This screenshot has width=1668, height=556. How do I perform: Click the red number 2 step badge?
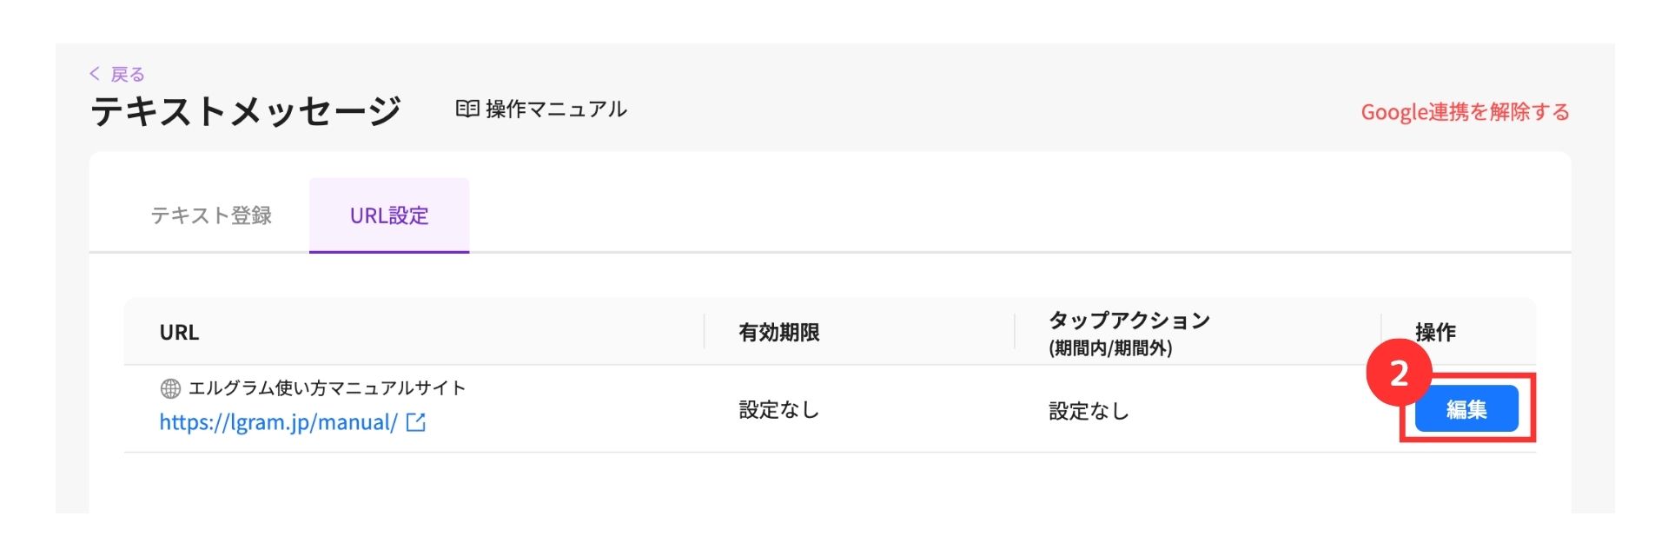1399,374
